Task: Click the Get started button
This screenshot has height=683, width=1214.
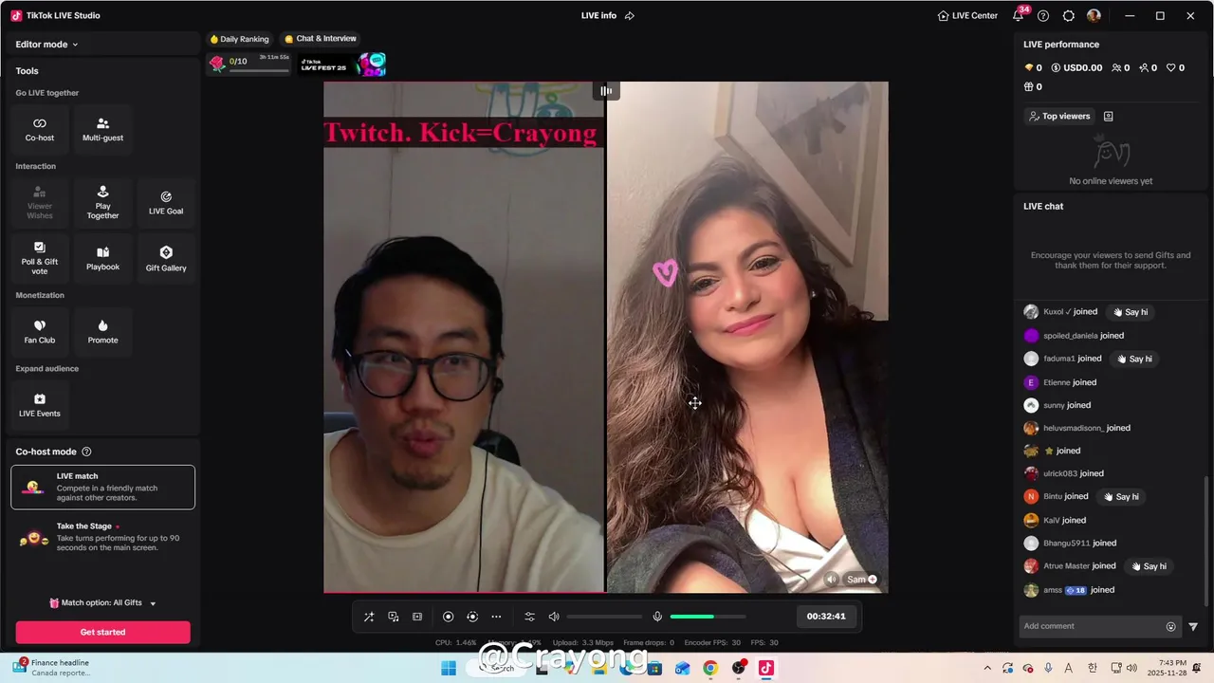Action: pyautogui.click(x=102, y=632)
